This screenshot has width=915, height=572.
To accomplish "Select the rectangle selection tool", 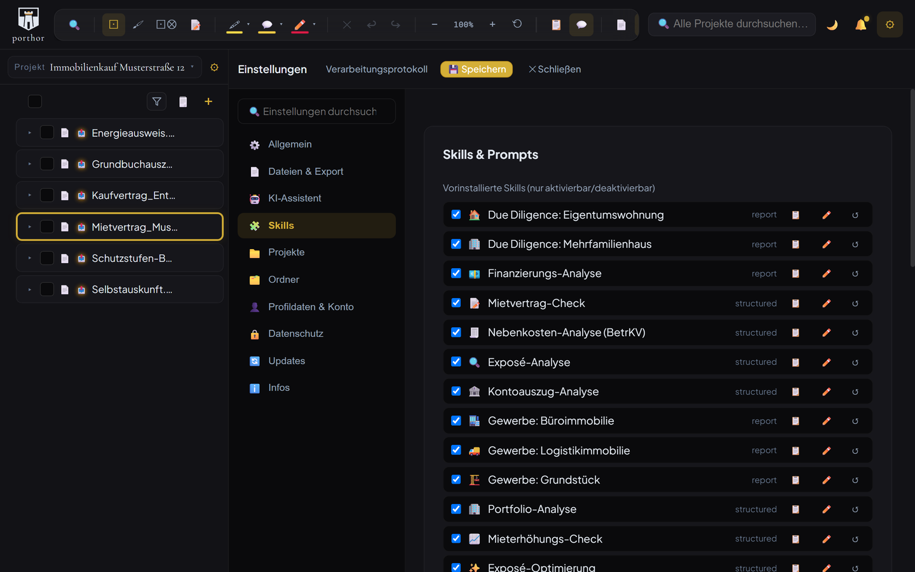I will click(114, 25).
